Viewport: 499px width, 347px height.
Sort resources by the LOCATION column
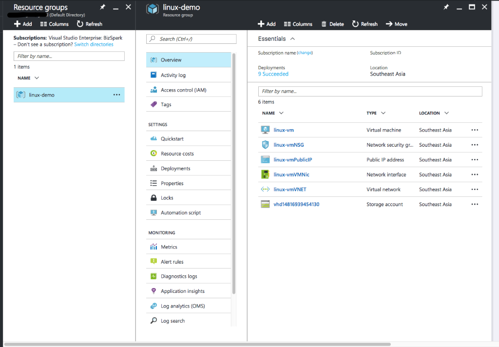[x=434, y=113]
